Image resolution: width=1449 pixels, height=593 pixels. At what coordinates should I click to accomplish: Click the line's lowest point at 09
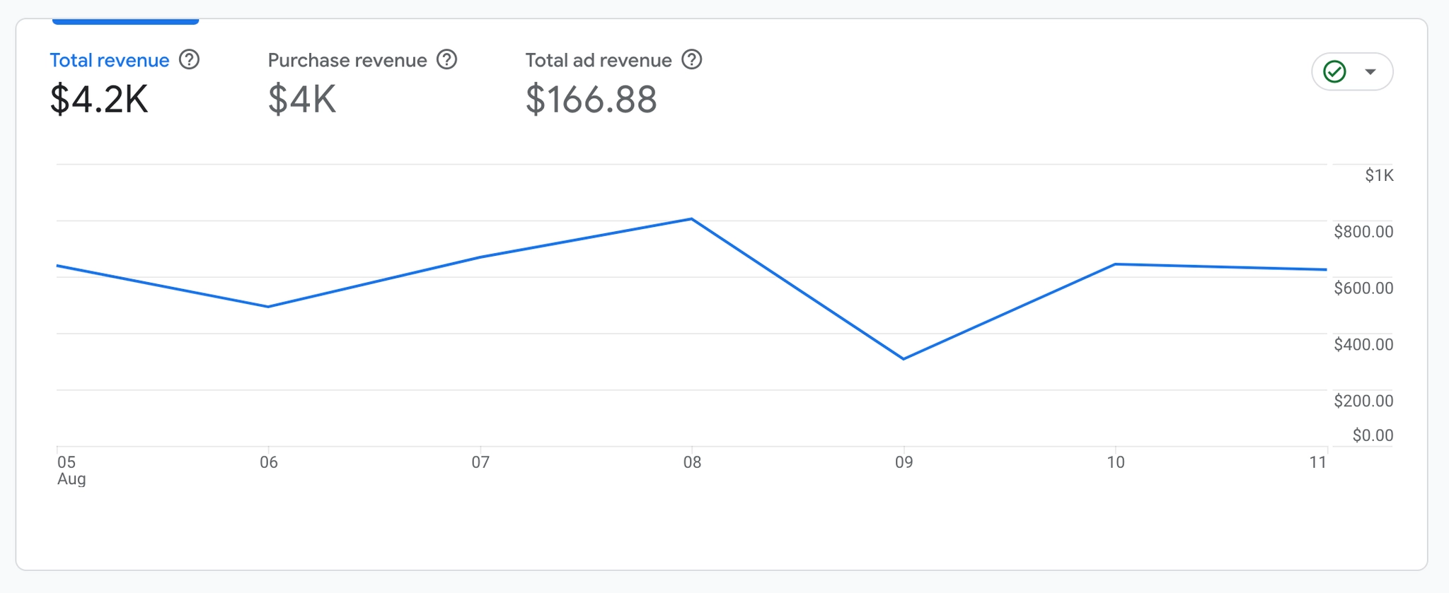(x=904, y=359)
